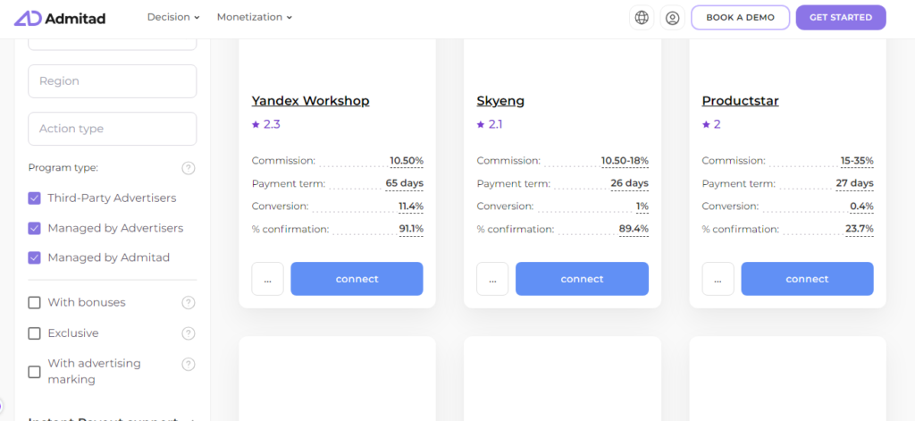The height and width of the screenshot is (421, 915).
Task: Open the user account icon
Action: 672,18
